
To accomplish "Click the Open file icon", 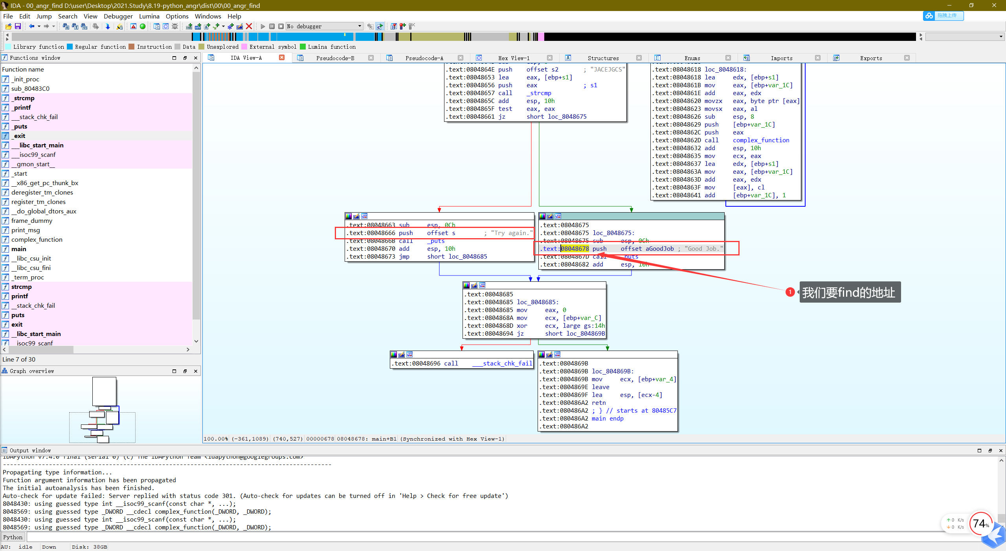I will tap(8, 26).
